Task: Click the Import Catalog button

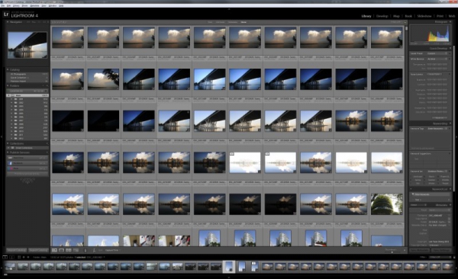Action: 17,250
